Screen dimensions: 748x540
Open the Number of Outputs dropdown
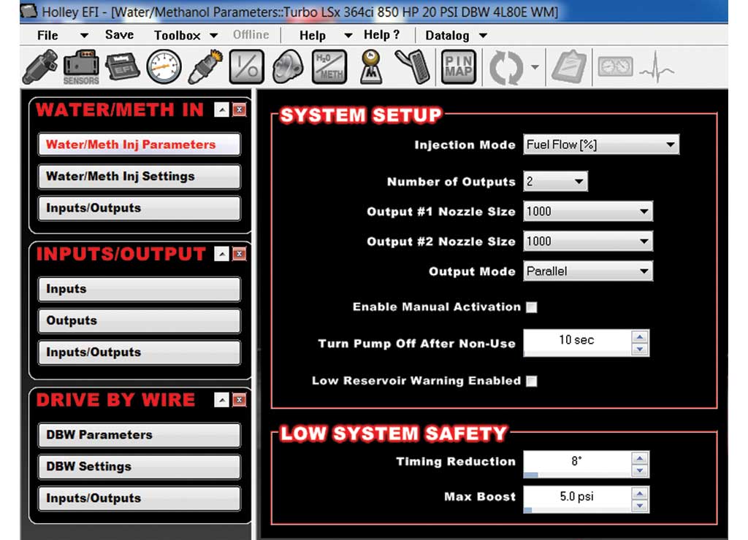[x=555, y=181]
